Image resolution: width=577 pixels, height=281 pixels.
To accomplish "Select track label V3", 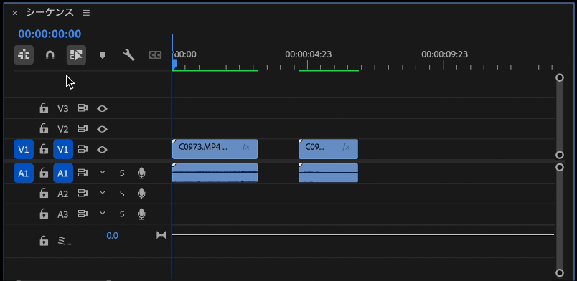I will (63, 108).
